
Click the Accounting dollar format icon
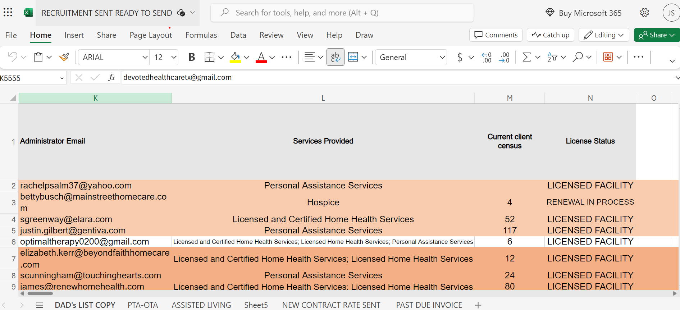tap(460, 57)
